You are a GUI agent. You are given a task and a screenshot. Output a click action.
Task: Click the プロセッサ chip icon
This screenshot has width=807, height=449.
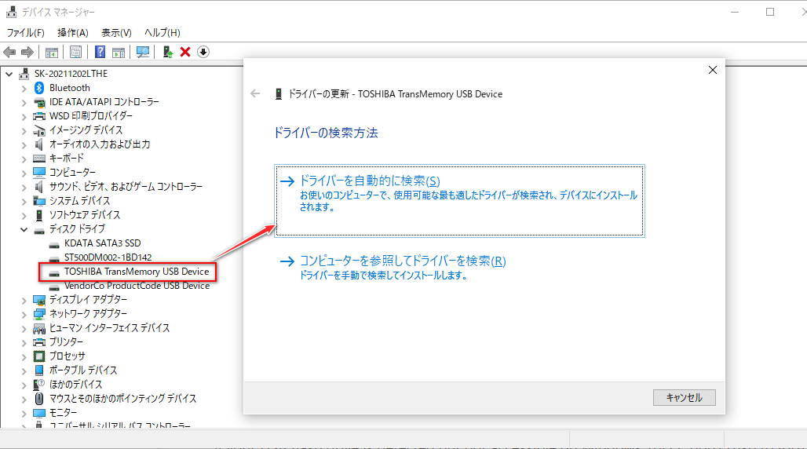pos(39,356)
